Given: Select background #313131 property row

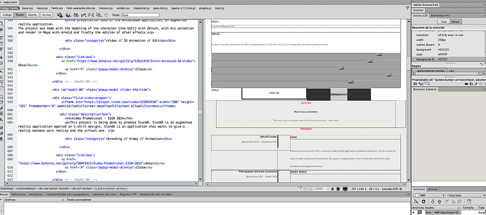Looking at the screenshot, I should tap(449, 50).
